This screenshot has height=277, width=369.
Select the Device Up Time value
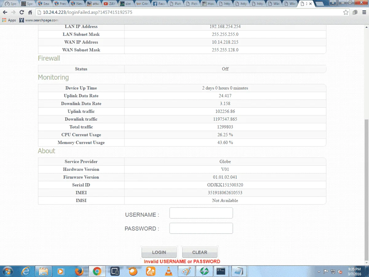click(x=225, y=88)
